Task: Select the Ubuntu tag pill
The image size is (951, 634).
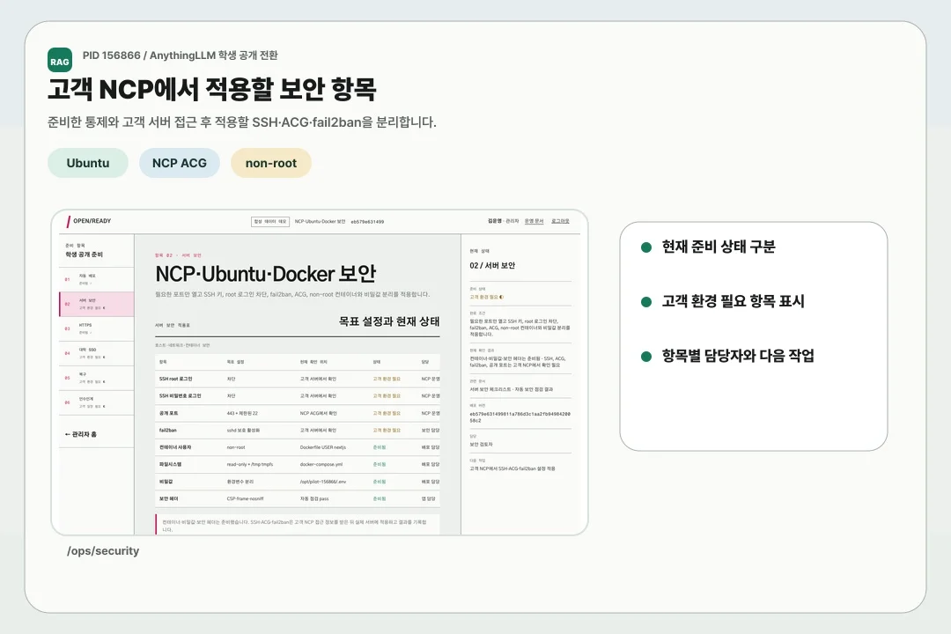Action: 88,163
